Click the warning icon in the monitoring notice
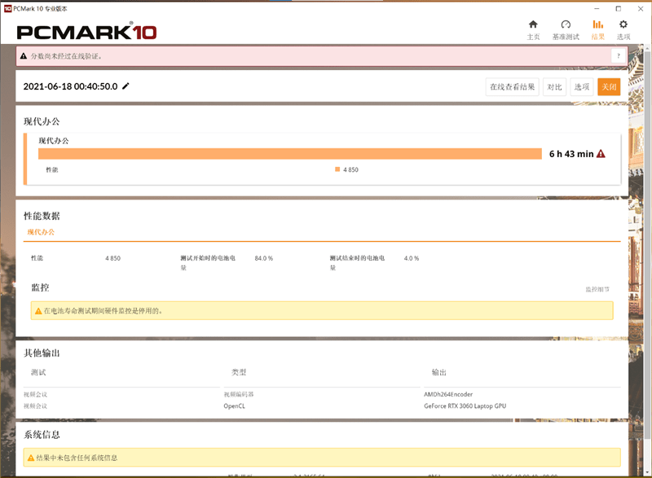This screenshot has height=478, width=652. [37, 311]
